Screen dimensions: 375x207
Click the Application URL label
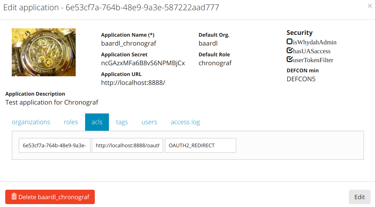(121, 74)
